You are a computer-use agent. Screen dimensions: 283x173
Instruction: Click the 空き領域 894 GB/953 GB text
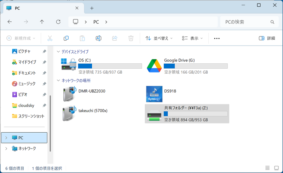point(186,120)
